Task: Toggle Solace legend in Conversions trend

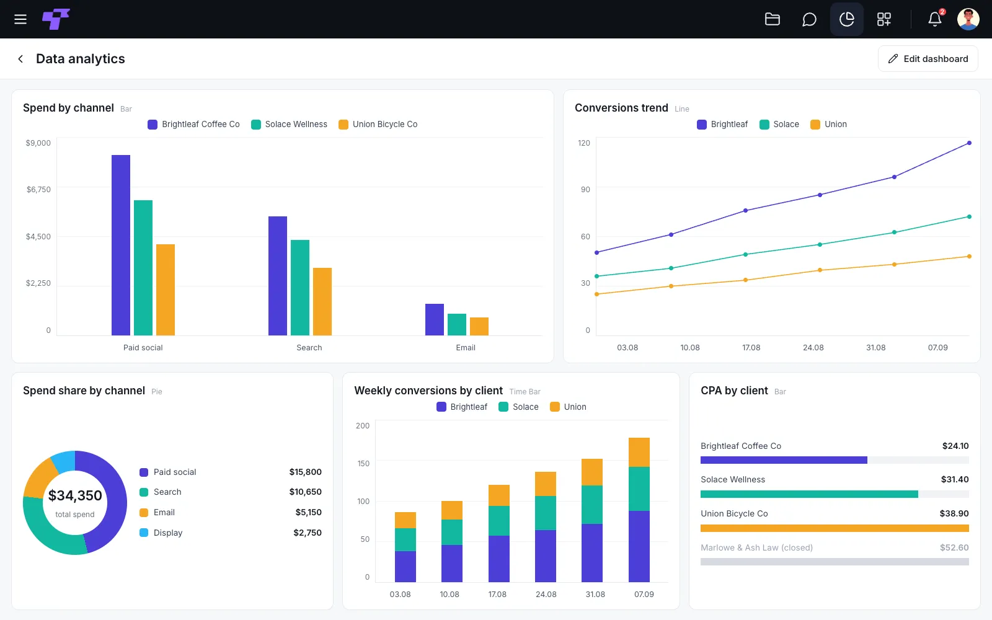Action: (779, 125)
